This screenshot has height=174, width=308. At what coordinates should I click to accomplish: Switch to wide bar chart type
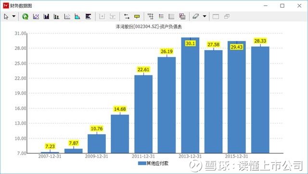(x=46, y=16)
